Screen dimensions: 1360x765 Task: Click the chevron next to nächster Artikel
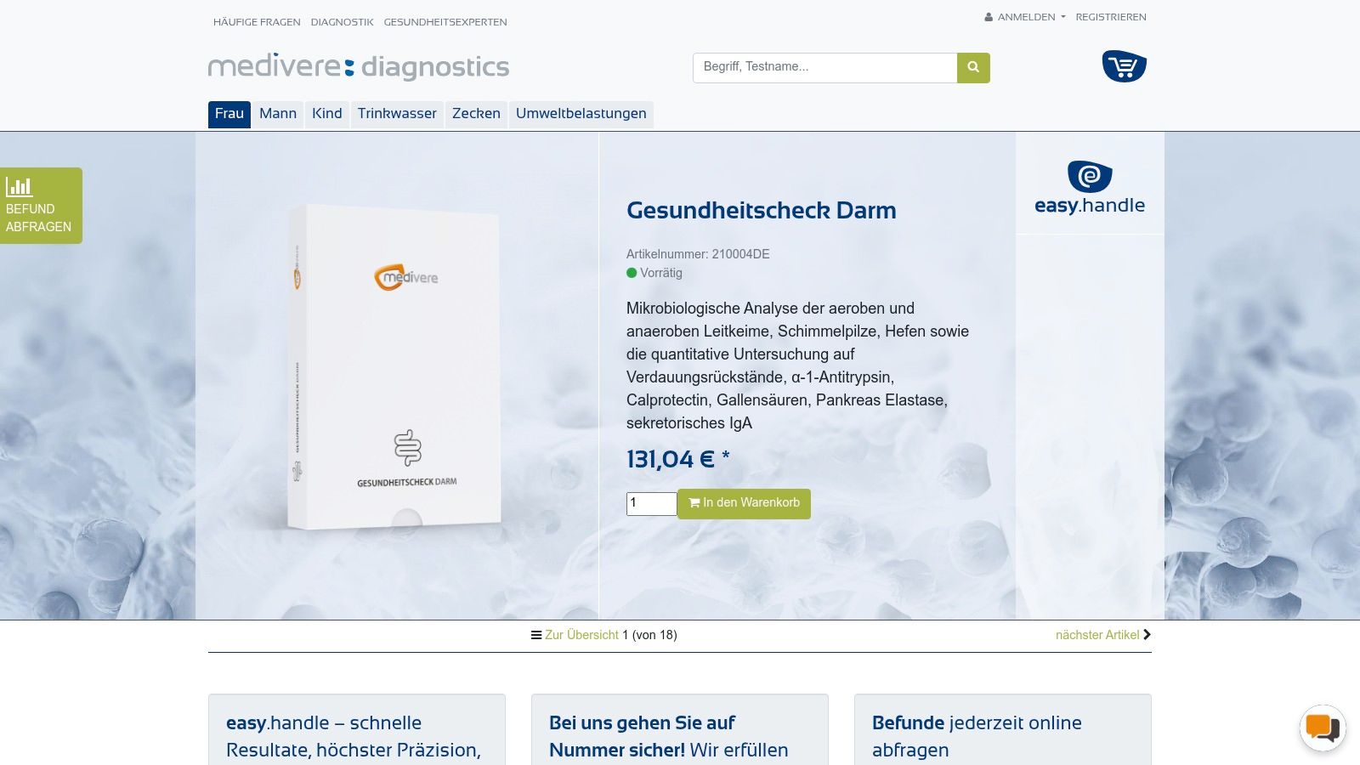point(1147,635)
